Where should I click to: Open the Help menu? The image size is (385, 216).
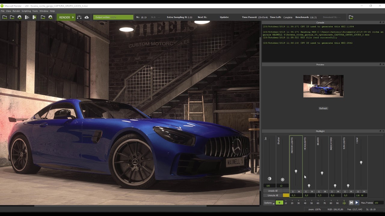point(52,11)
